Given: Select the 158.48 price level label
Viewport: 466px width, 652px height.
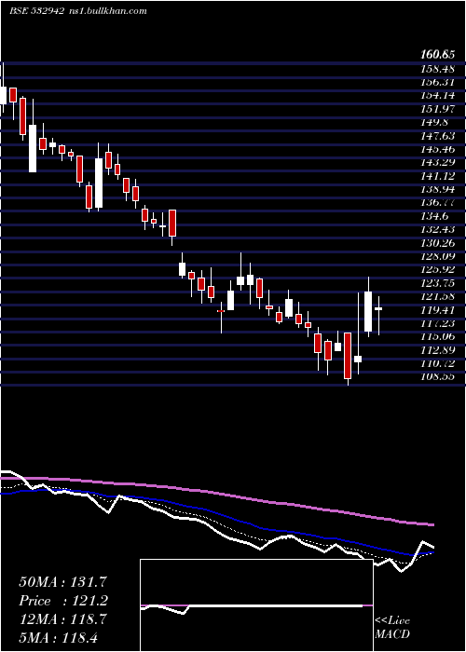Looking at the screenshot, I should (437, 69).
